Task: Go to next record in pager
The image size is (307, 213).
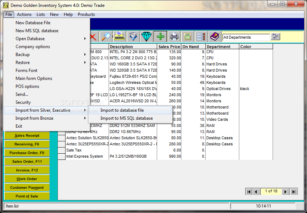Action: coord(286,192)
